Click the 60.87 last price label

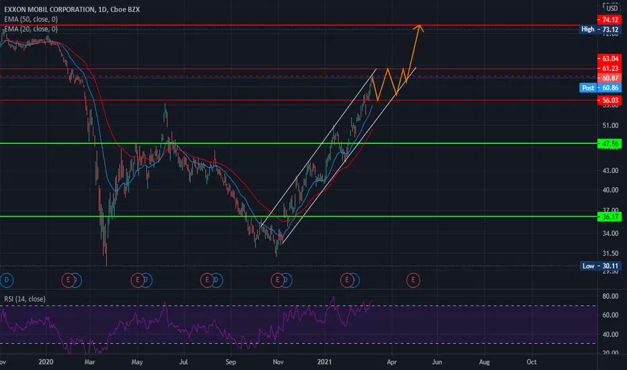(x=610, y=78)
